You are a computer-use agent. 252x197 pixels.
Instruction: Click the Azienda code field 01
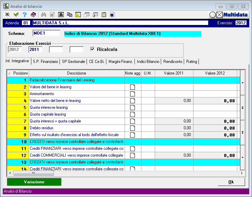tap(26, 23)
